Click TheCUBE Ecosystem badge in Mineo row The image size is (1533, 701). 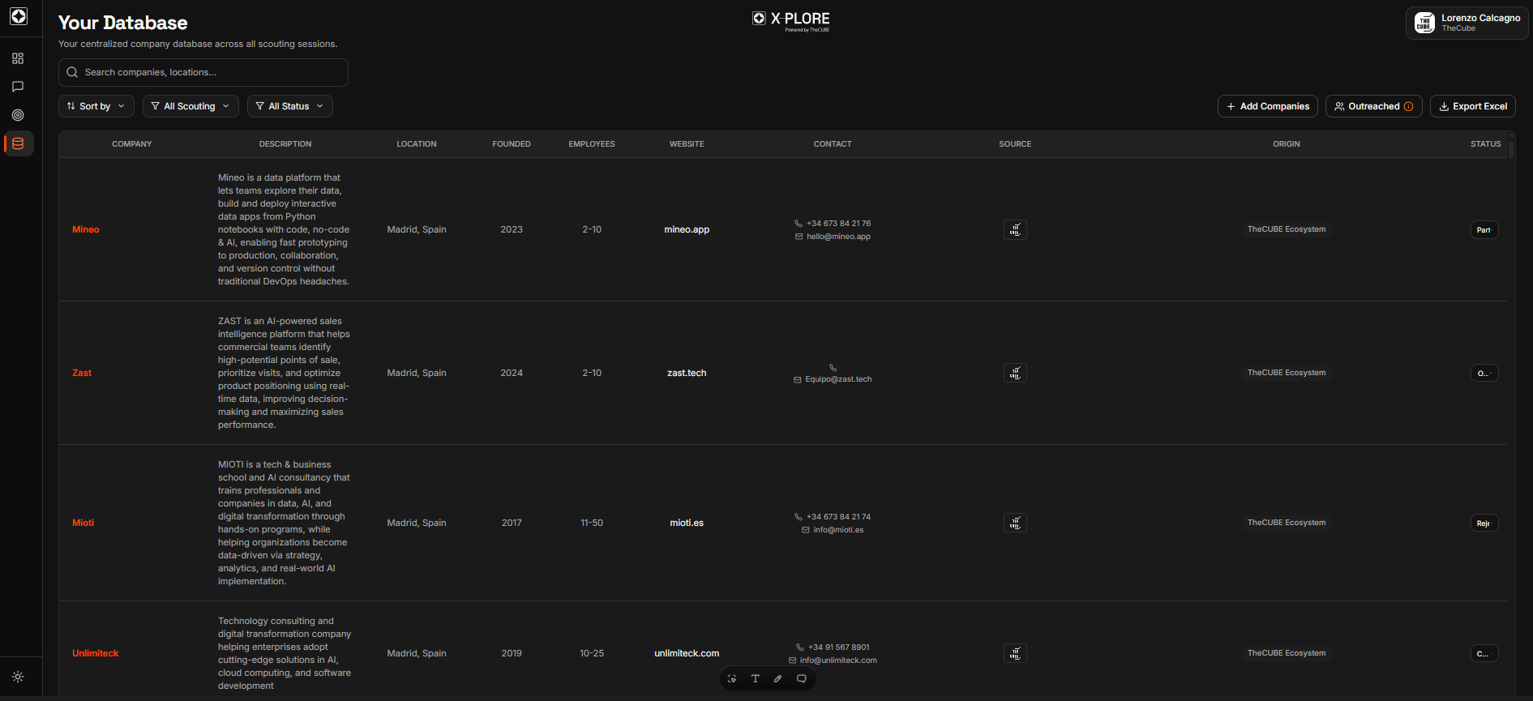[1287, 229]
